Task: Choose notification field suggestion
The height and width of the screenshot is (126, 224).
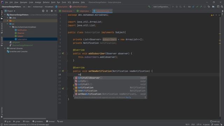Action: pos(111,87)
